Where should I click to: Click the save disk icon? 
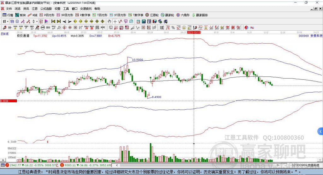[155, 21]
